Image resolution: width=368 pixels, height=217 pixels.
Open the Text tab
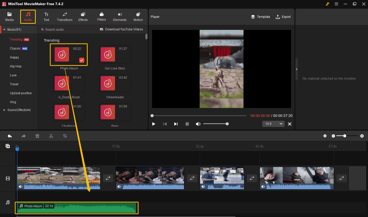pyautogui.click(x=46, y=17)
